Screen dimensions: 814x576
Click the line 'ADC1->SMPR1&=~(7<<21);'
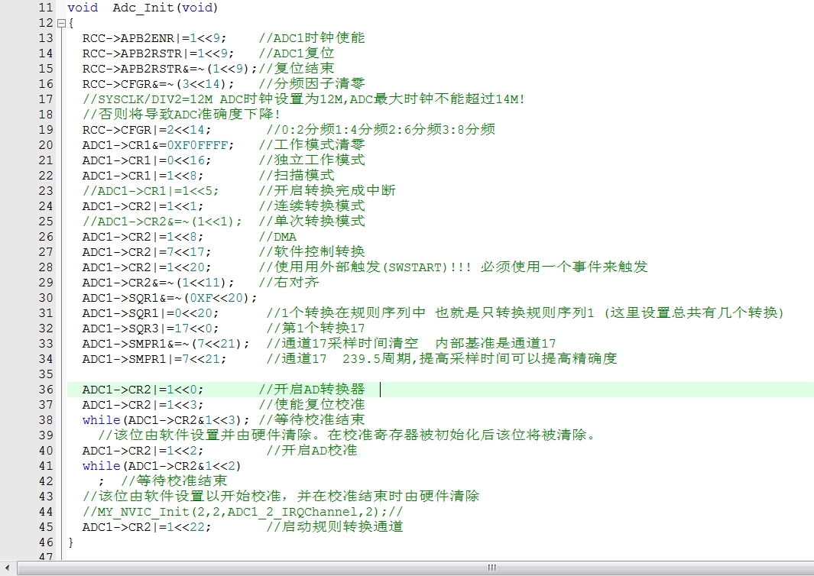[166, 344]
